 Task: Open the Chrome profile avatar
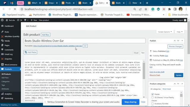[180, 9]
